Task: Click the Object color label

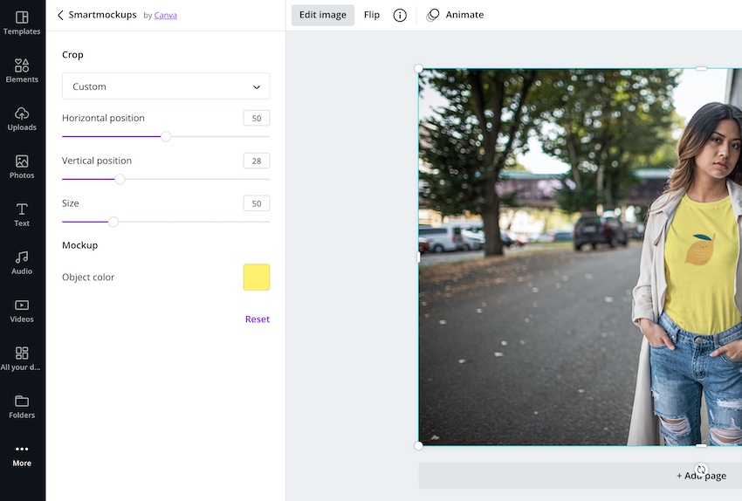Action: point(88,278)
